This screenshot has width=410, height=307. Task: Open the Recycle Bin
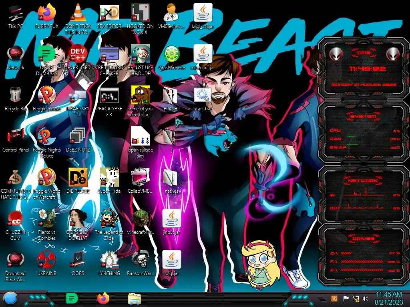click(x=16, y=95)
